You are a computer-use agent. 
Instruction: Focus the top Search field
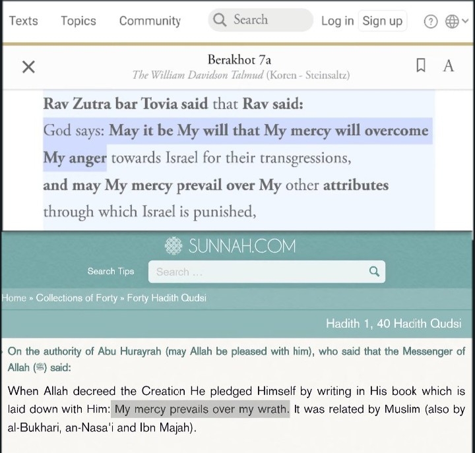(x=261, y=20)
